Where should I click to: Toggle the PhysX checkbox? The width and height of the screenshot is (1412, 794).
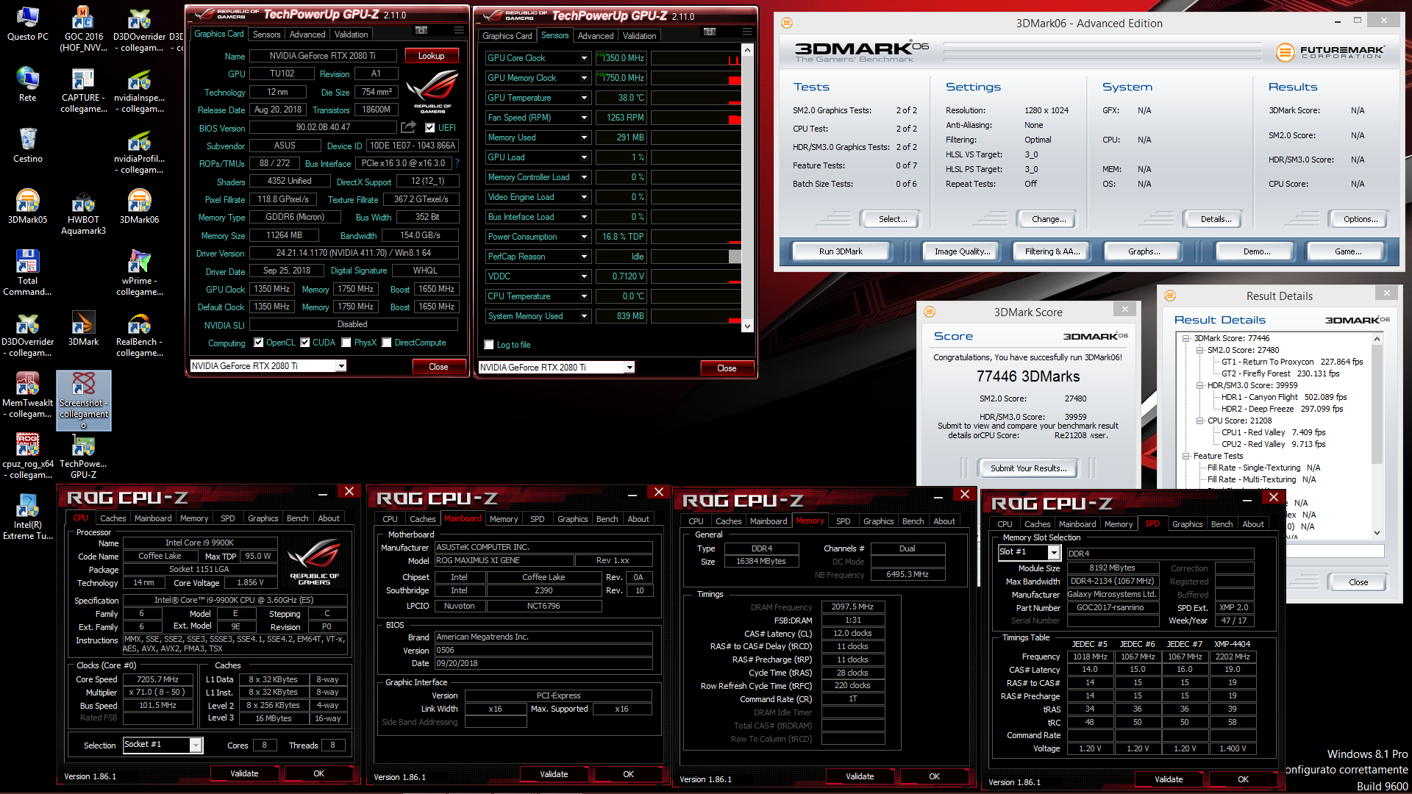[346, 343]
